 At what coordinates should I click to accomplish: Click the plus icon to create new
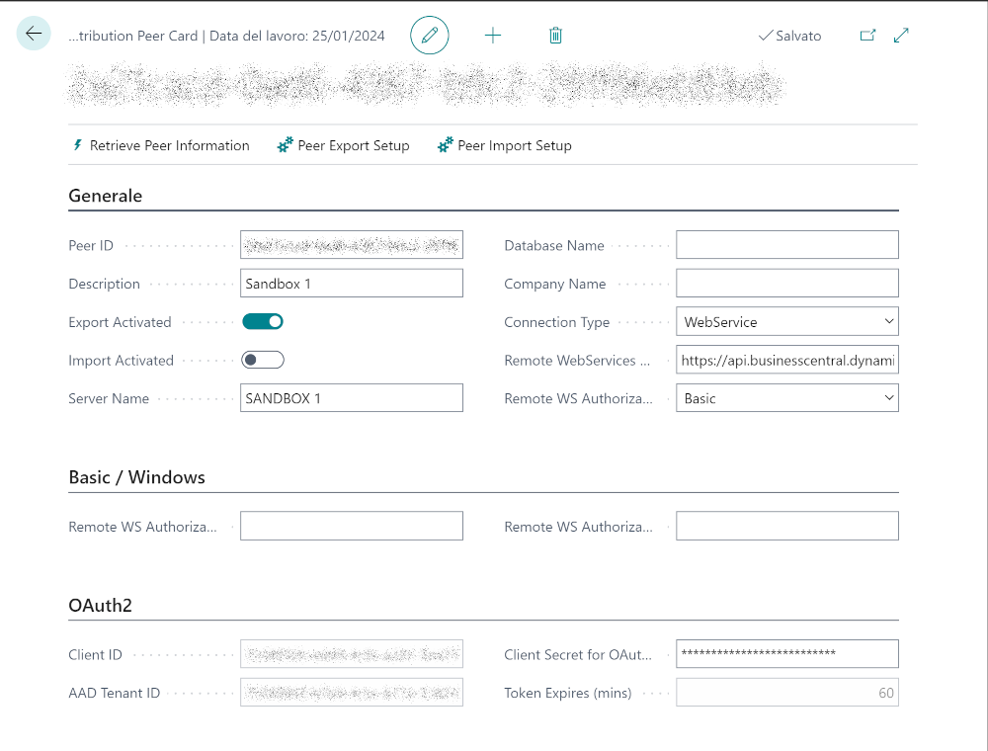(493, 36)
